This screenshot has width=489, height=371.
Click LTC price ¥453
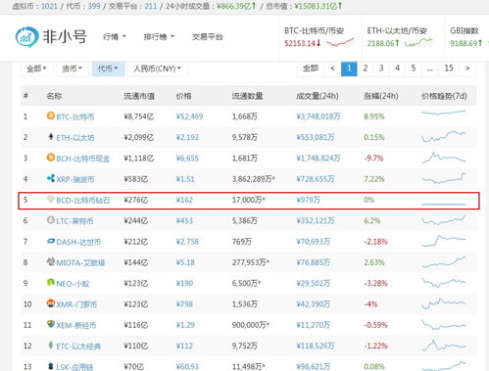[x=184, y=221]
